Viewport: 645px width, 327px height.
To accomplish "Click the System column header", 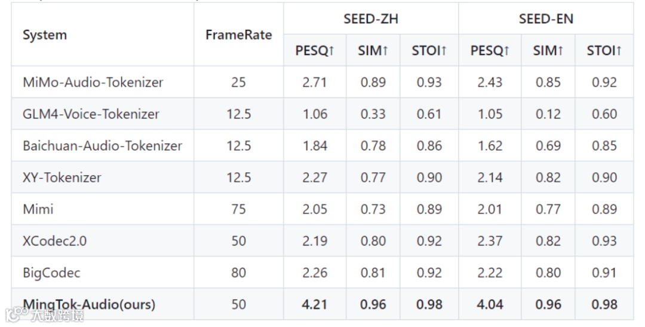I will (x=45, y=35).
